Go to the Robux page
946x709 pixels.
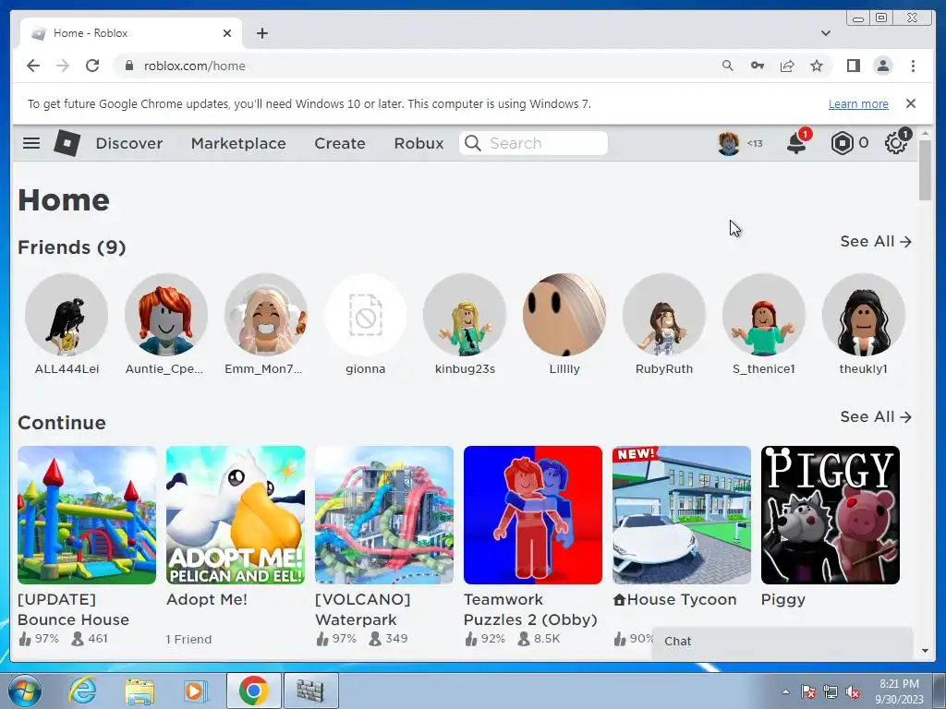pos(418,143)
